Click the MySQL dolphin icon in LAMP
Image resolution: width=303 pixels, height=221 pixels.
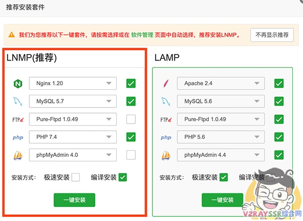(x=166, y=101)
